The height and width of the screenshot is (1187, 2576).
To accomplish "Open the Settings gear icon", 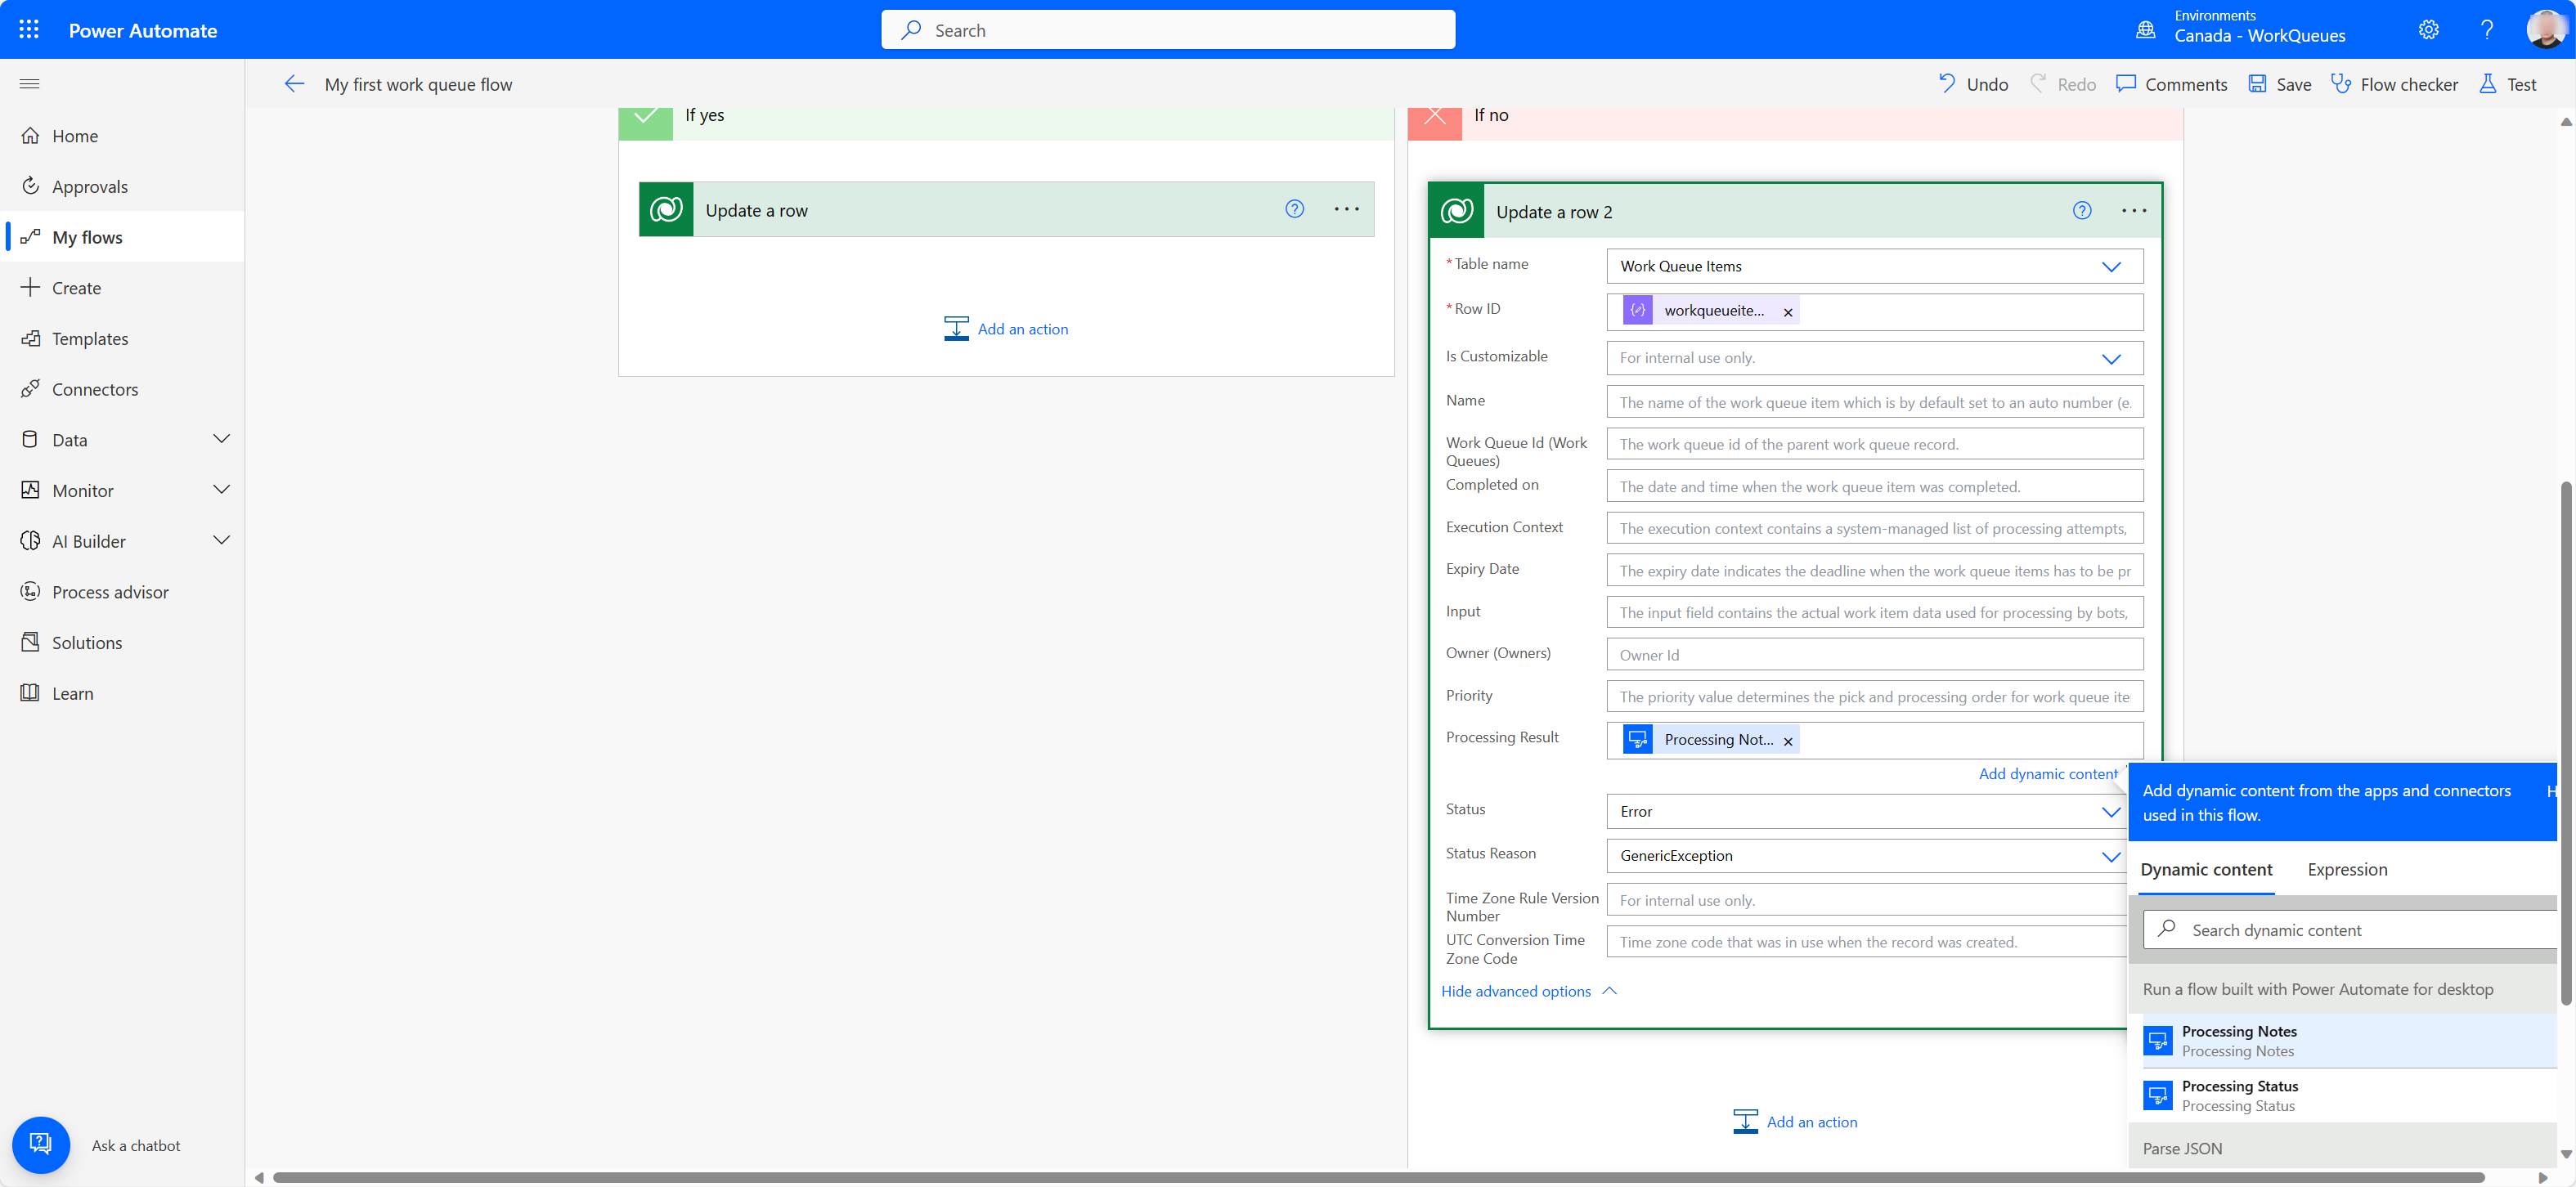I will (x=2428, y=30).
